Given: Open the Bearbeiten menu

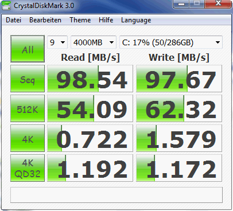Looking at the screenshot, I should pos(45,20).
